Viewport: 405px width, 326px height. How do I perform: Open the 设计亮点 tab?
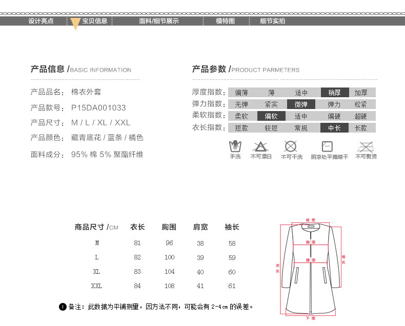click(41, 21)
